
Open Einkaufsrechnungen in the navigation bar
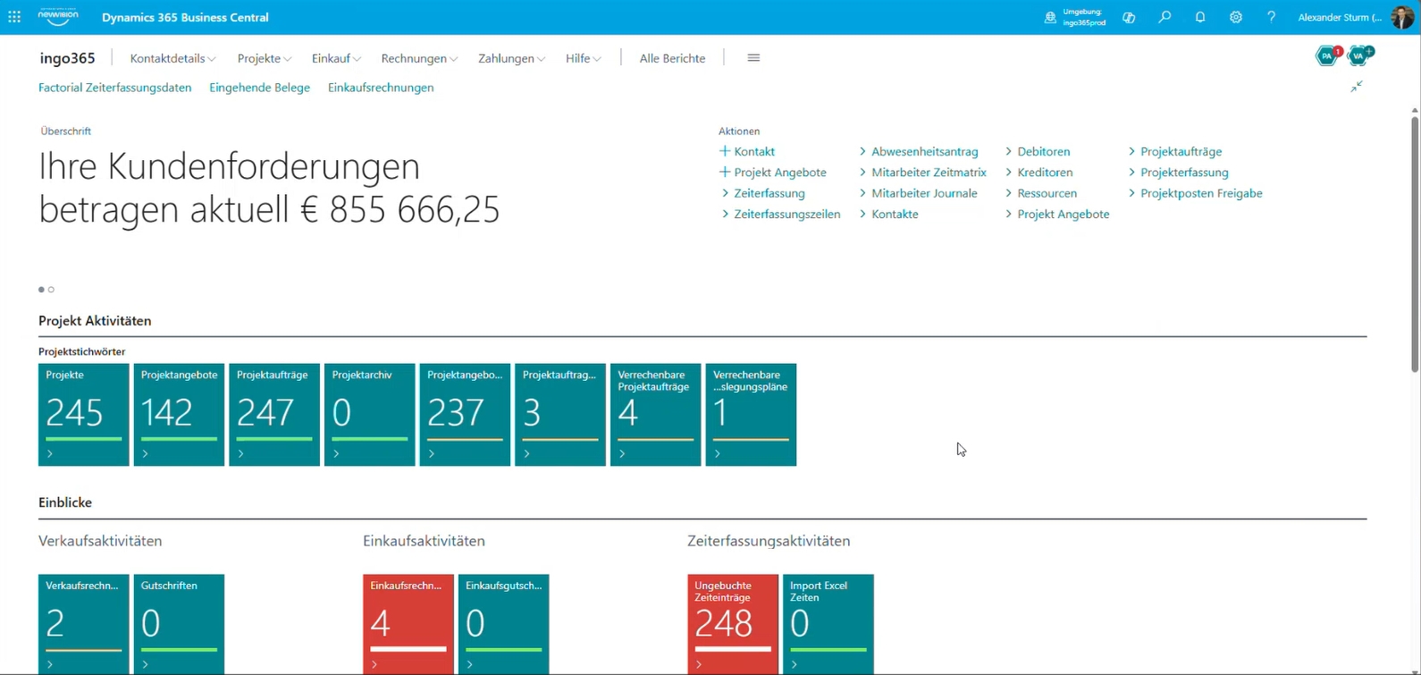pyautogui.click(x=381, y=88)
